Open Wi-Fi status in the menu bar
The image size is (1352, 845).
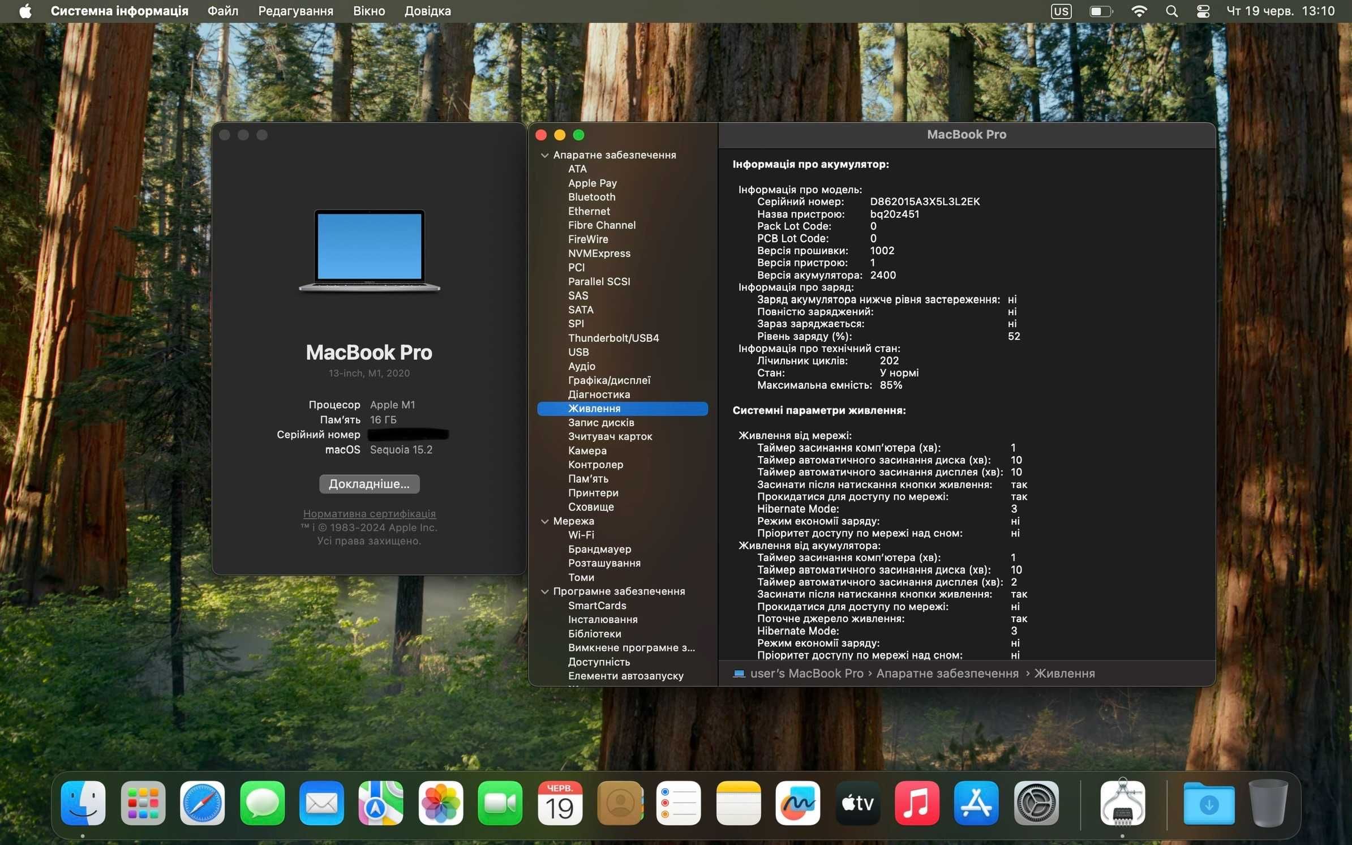tap(1139, 11)
